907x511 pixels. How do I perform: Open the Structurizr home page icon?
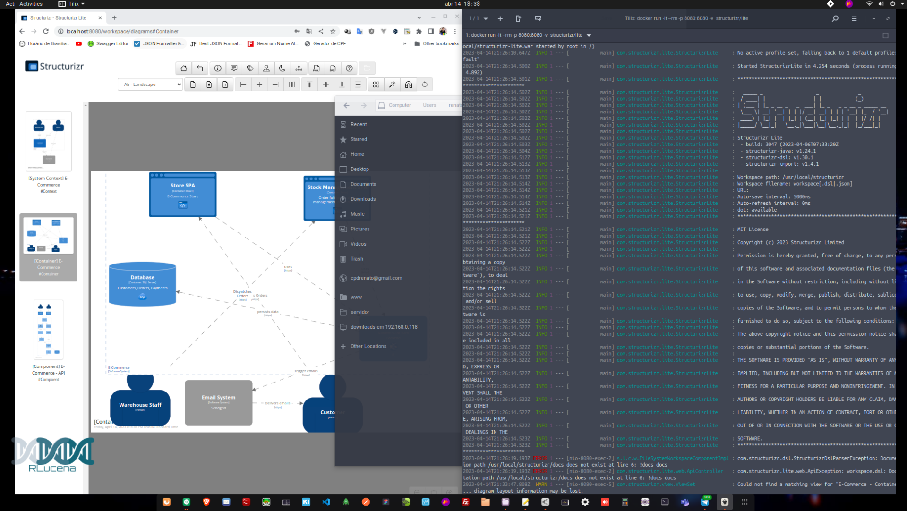pyautogui.click(x=184, y=68)
